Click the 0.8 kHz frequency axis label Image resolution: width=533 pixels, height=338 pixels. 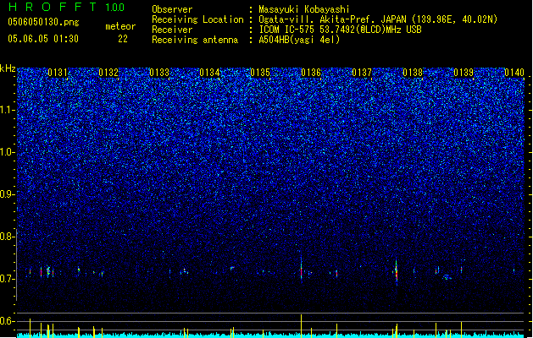[7, 237]
